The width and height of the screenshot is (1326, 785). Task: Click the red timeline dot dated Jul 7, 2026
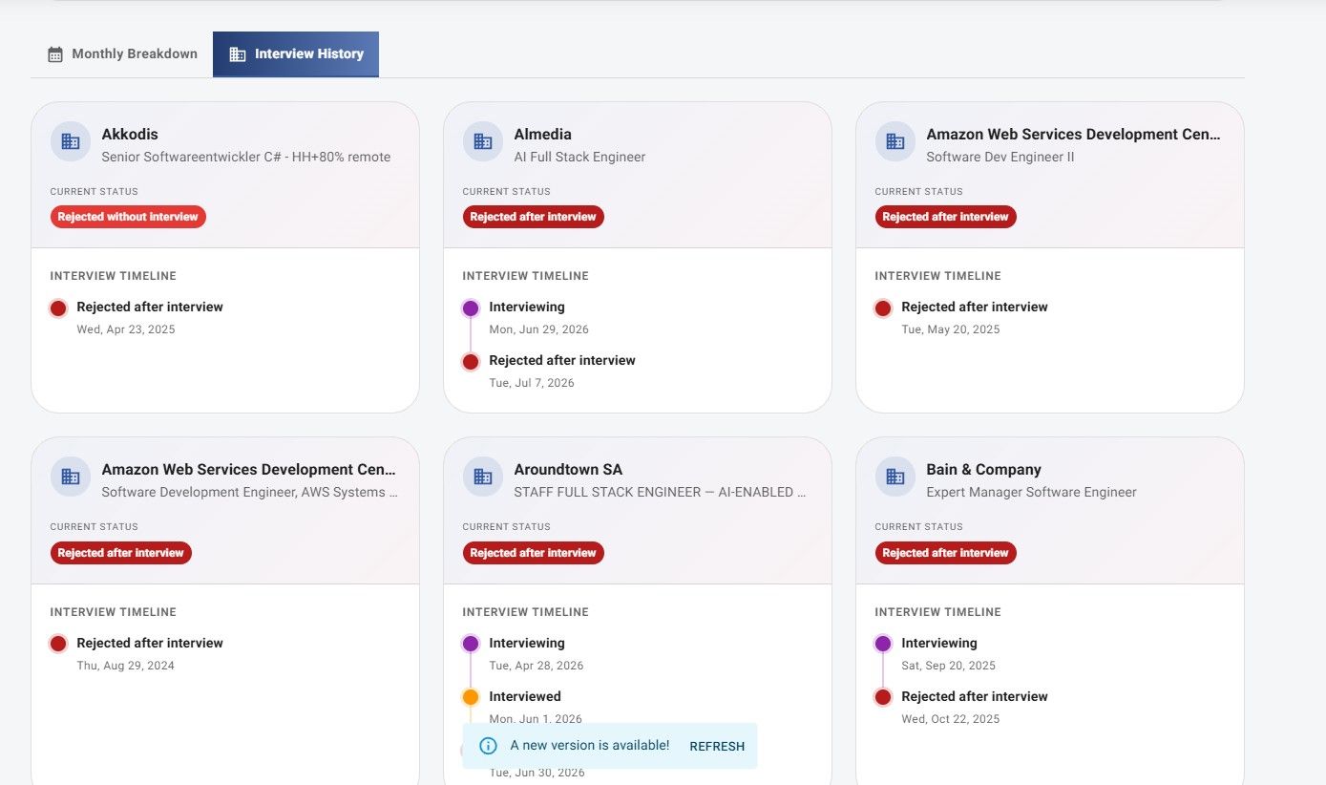[471, 362]
